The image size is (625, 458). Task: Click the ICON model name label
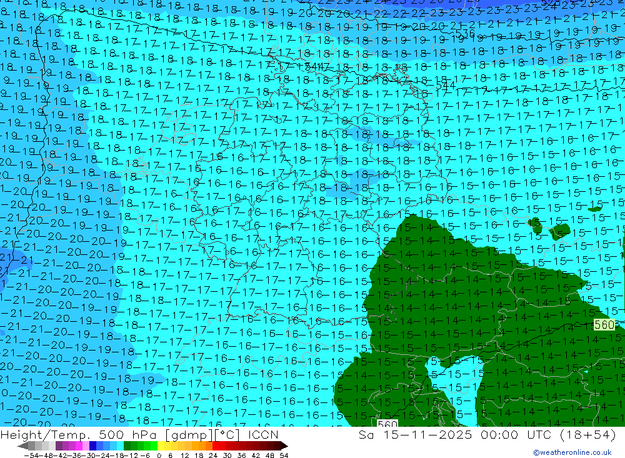click(263, 435)
